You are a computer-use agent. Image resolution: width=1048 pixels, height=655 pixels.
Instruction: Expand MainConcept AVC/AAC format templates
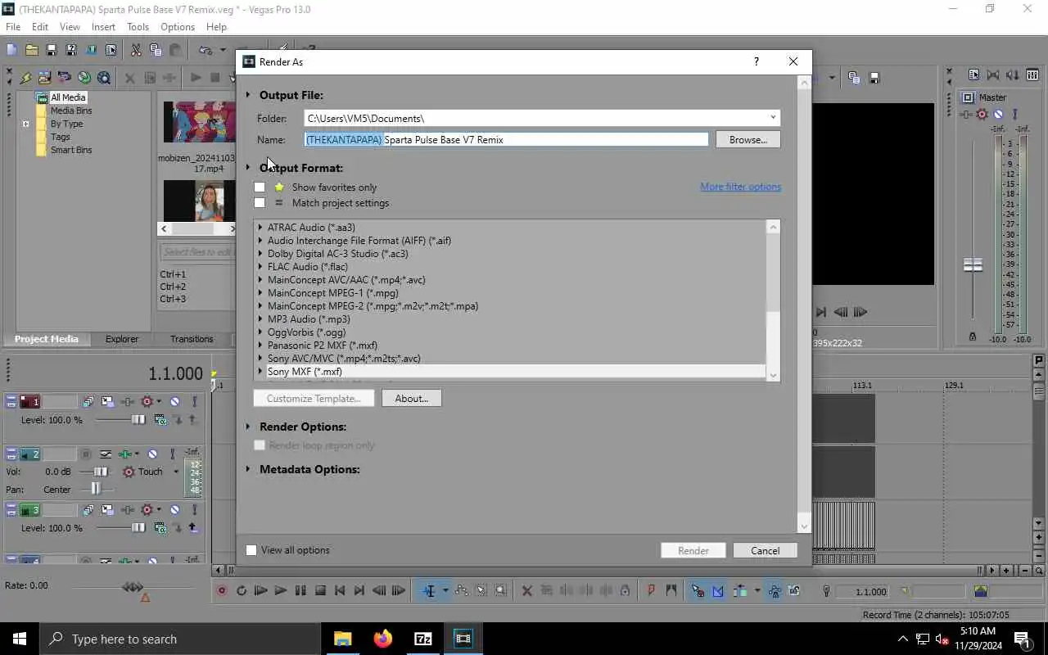click(x=260, y=280)
